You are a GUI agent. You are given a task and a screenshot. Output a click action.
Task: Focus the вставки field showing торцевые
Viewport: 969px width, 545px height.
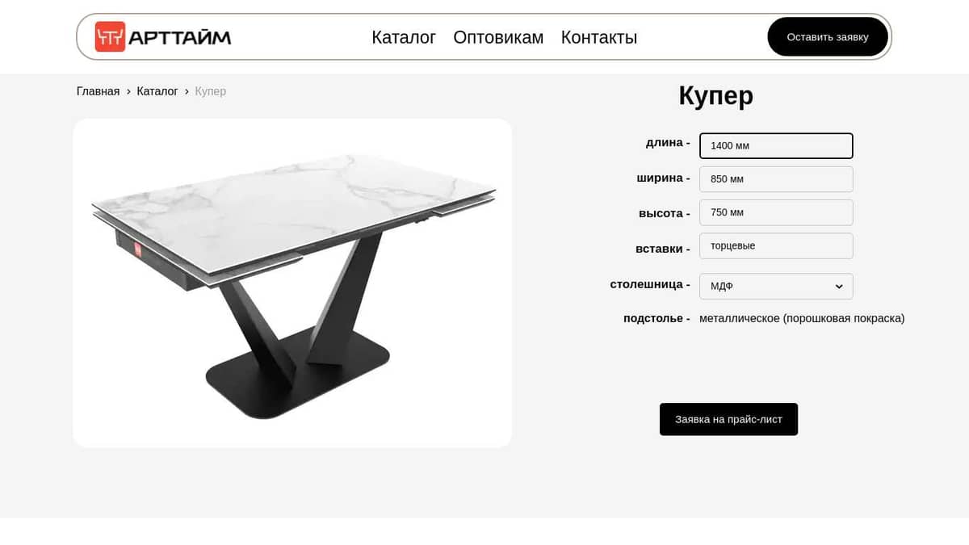point(776,245)
